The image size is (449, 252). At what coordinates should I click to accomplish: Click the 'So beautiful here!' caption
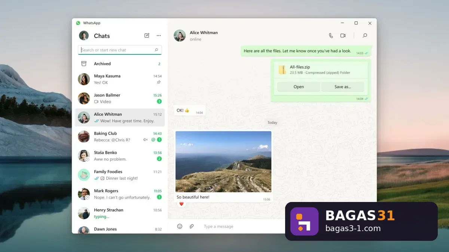coord(193,197)
